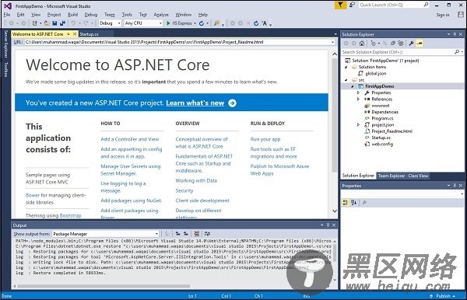Click the Output panel horizontal scrollbar
The image size is (467, 300).
coord(104,286)
